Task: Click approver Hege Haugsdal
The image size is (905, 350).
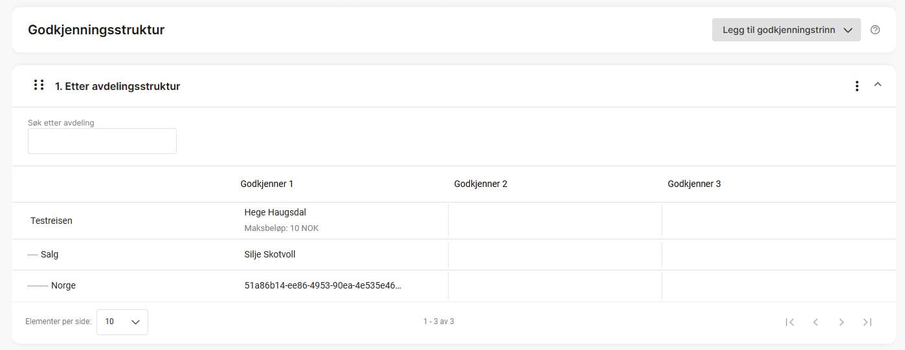Action: point(275,212)
